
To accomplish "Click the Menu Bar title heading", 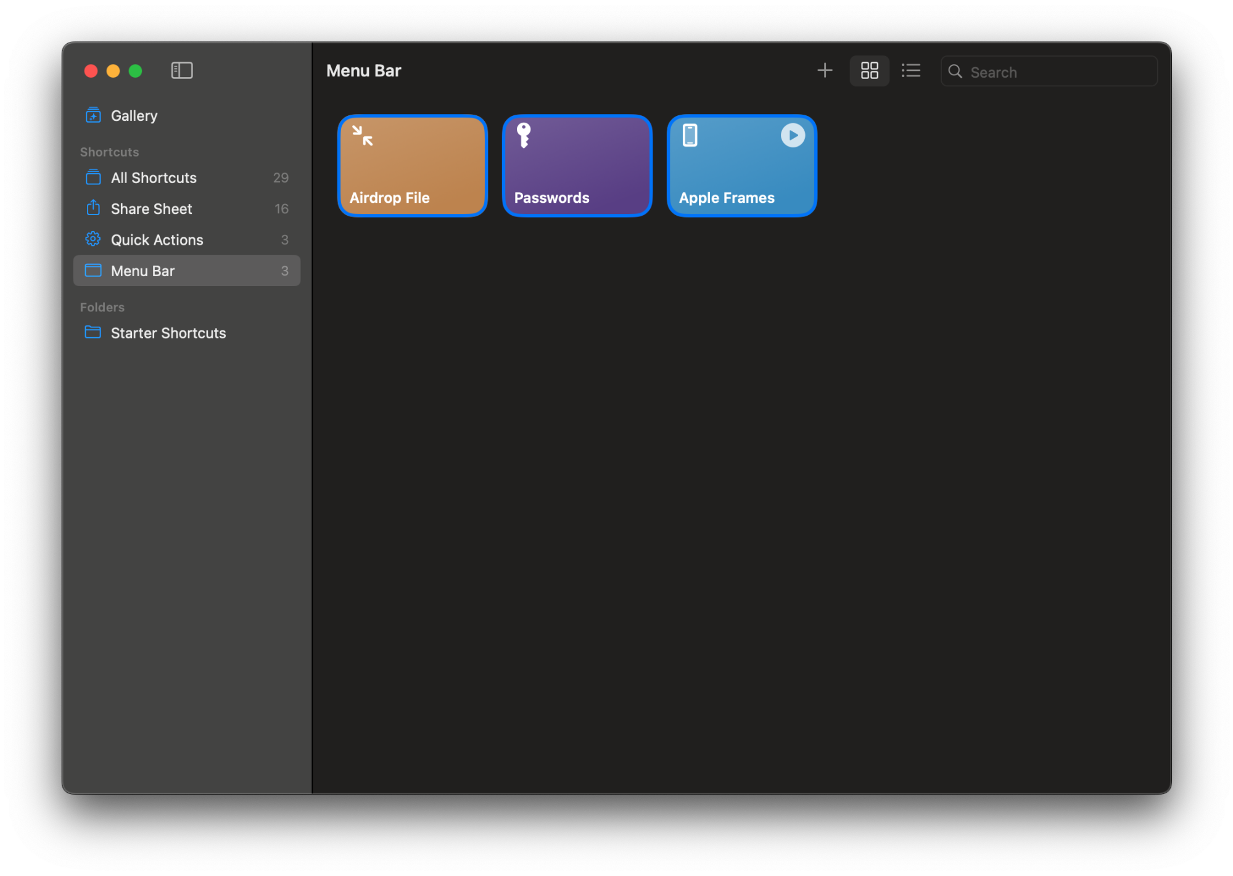I will 363,70.
